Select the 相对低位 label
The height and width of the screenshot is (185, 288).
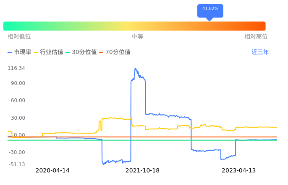click(x=19, y=37)
